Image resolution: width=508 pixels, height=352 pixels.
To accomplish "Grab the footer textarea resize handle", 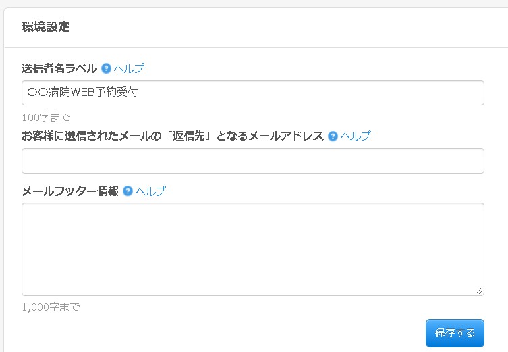I will pos(479,291).
